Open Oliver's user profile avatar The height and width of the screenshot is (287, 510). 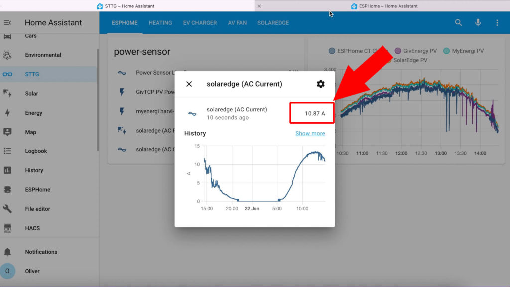pos(7,271)
